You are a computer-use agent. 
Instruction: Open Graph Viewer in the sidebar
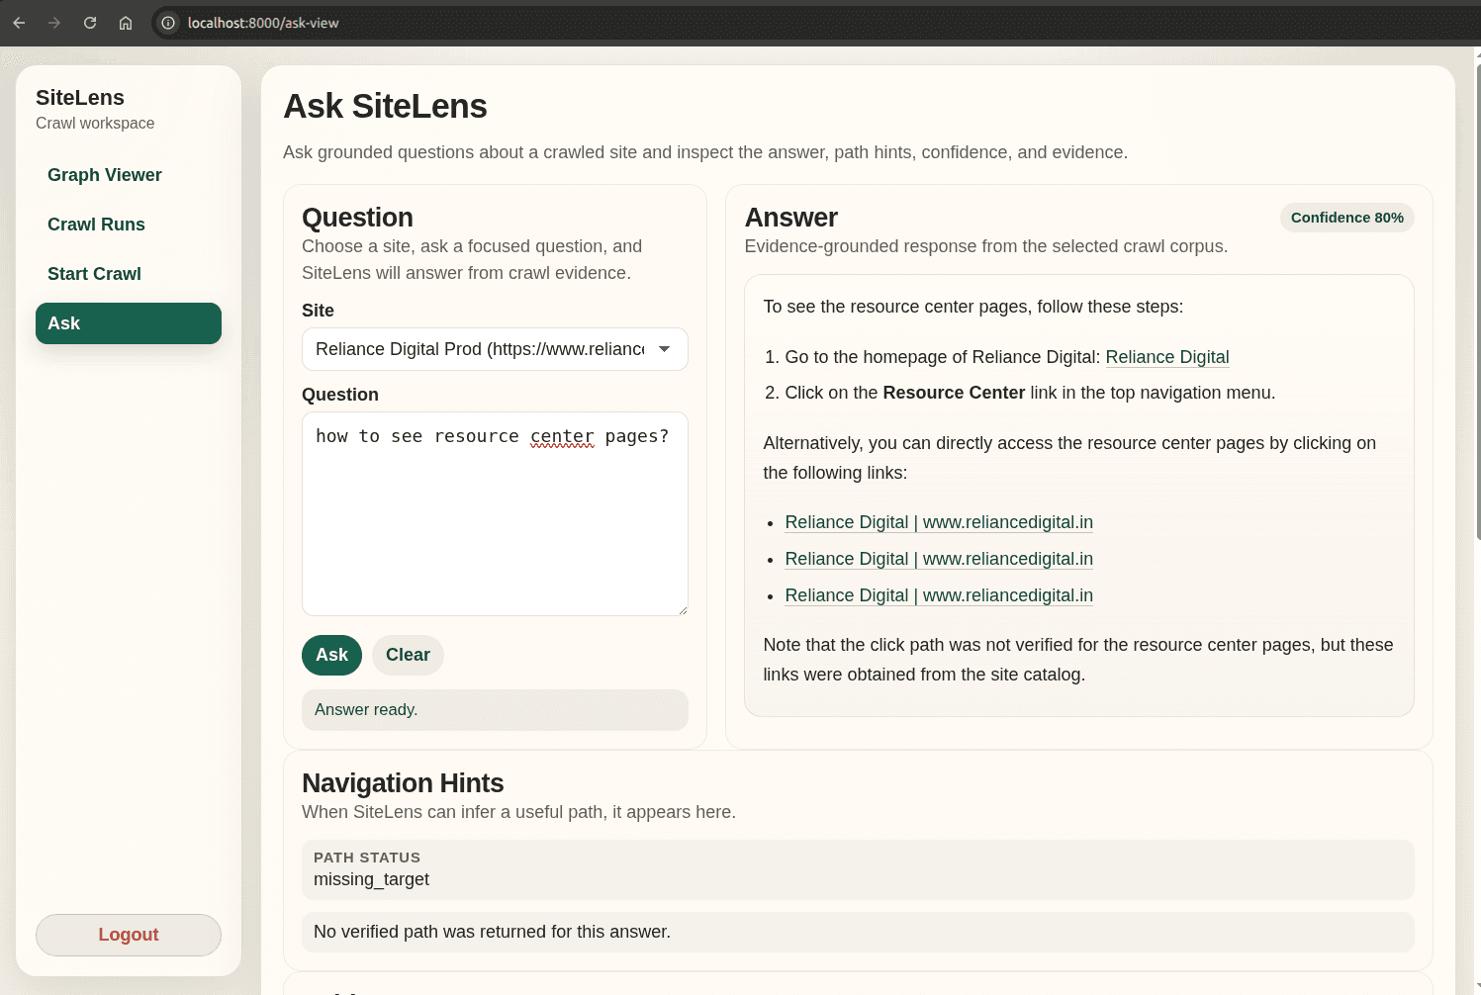tap(129, 175)
